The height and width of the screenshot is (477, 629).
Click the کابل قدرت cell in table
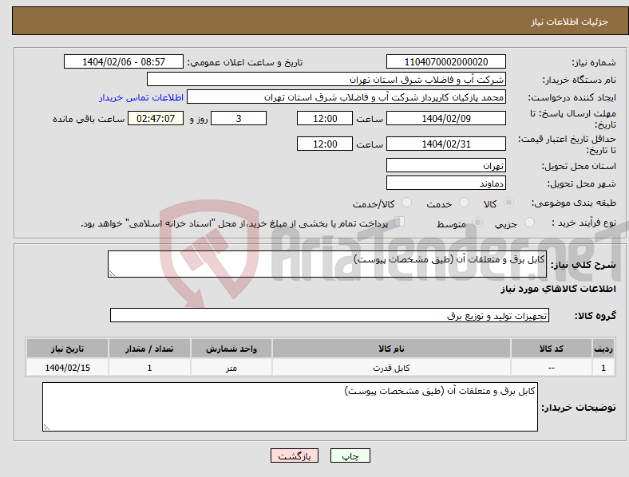click(391, 368)
